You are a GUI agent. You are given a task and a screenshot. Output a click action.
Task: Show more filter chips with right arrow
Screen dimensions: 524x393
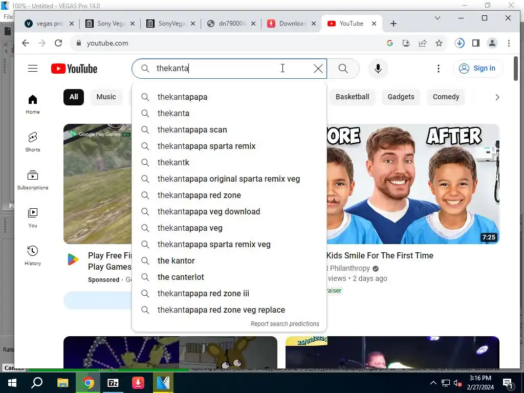pos(497,97)
